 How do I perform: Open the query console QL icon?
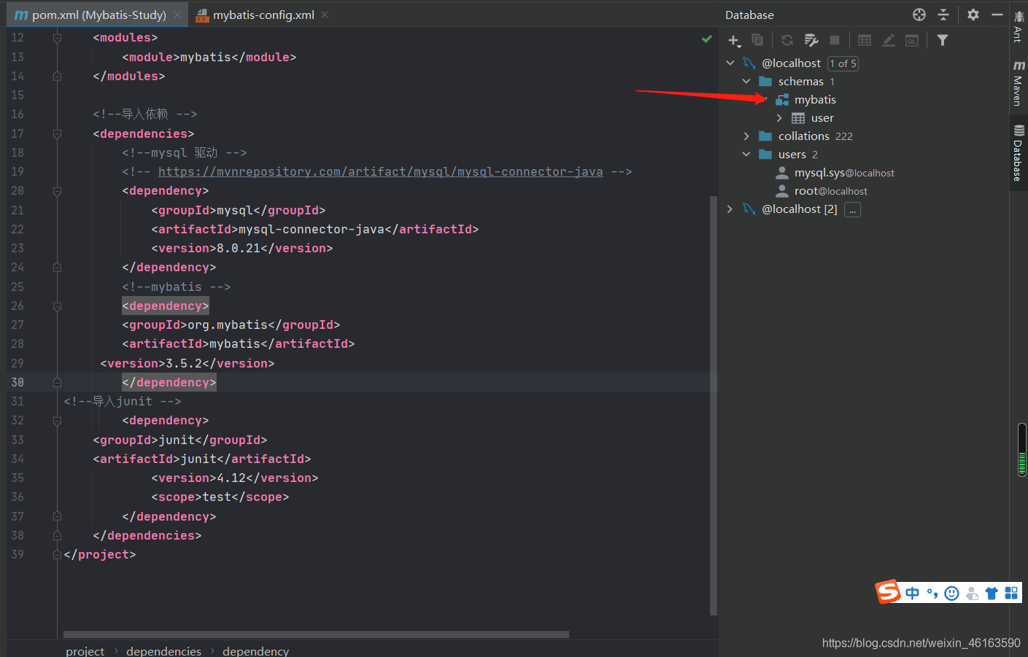[x=912, y=40]
